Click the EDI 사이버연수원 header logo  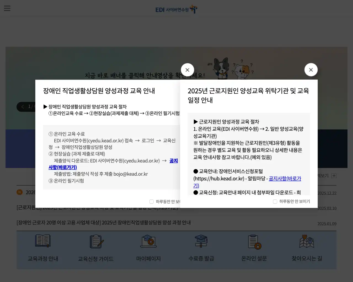(176, 9)
